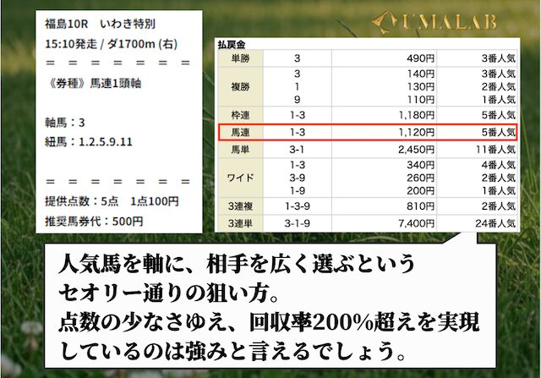Select the 複勝 row label
This screenshot has height=378, width=541.
240,86
